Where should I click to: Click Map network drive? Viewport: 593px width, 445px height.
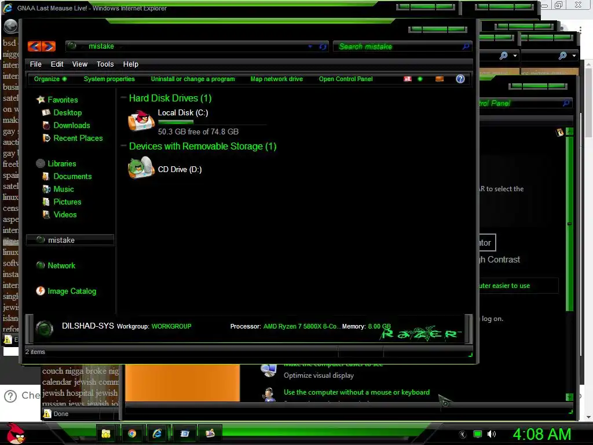click(276, 79)
